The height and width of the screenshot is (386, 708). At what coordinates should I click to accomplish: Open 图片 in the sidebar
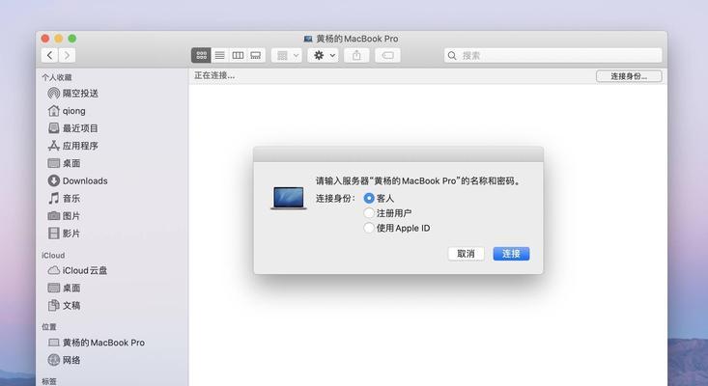(x=64, y=216)
